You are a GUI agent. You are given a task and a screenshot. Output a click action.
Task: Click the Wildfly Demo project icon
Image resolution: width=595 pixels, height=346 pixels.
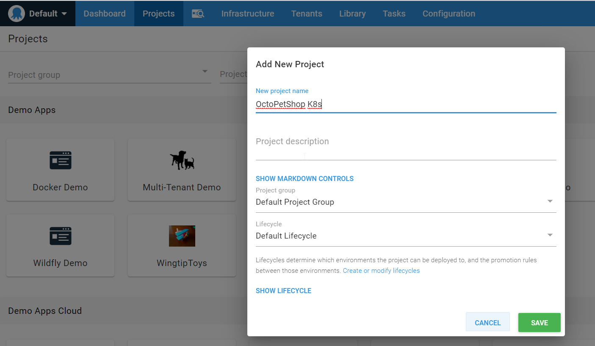tap(61, 236)
